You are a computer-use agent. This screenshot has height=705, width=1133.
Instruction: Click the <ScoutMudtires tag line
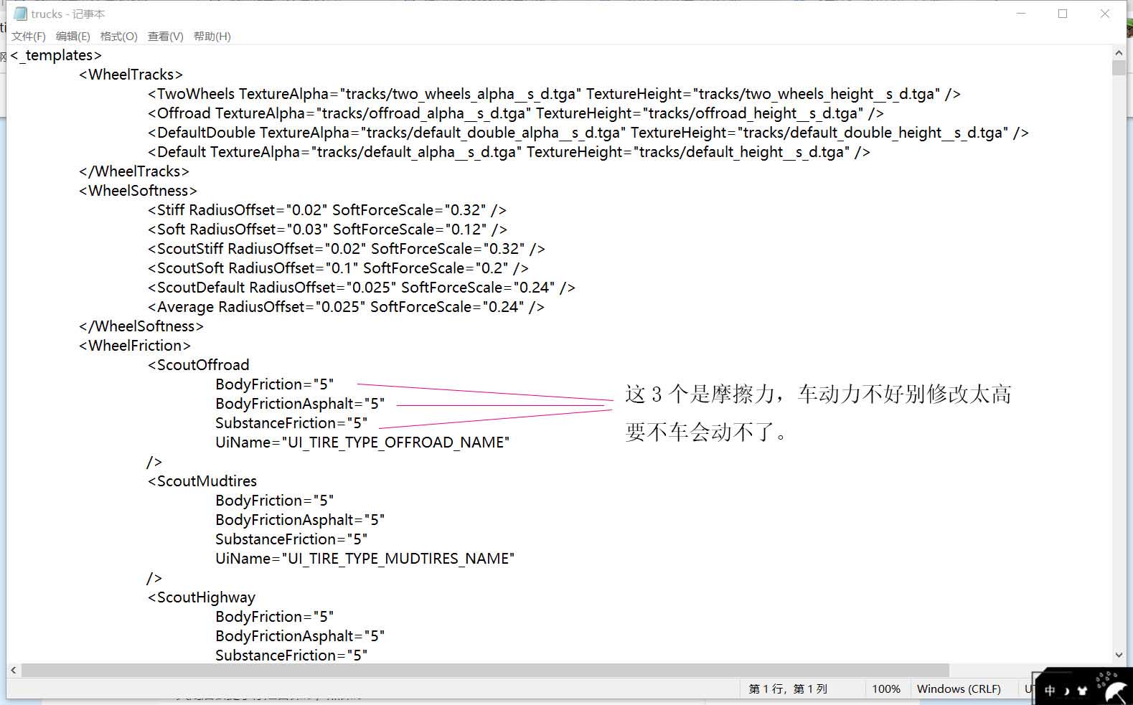click(x=202, y=481)
